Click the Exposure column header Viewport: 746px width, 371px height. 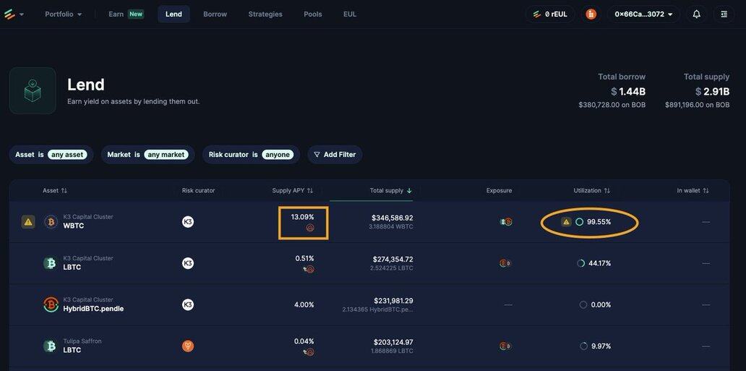[x=499, y=190]
